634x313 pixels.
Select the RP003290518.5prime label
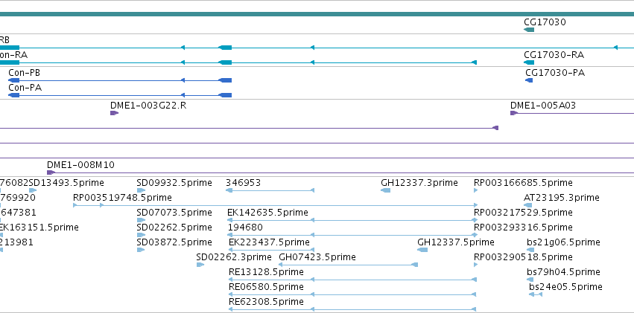[523, 257]
